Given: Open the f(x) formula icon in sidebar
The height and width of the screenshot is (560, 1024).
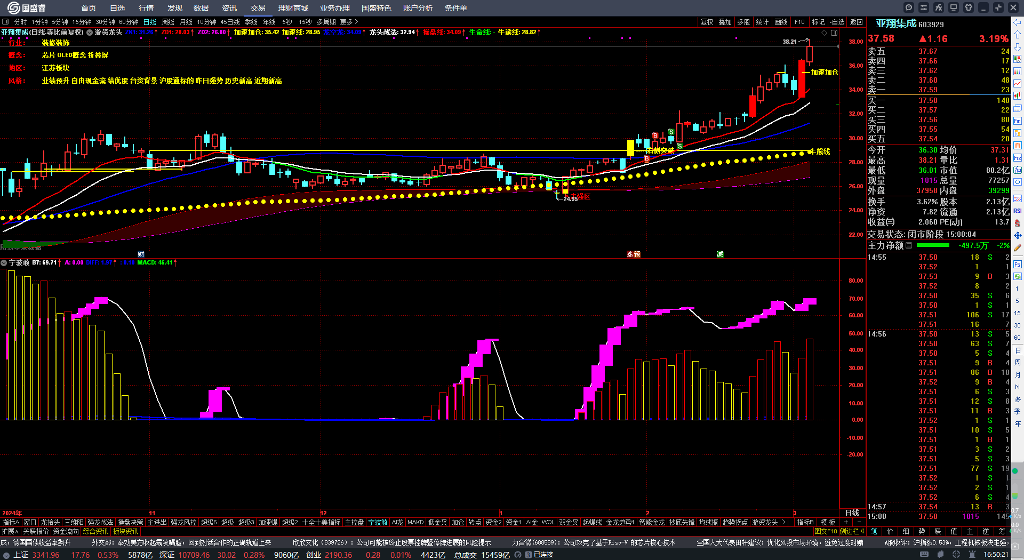Looking at the screenshot, I should tap(1018, 170).
